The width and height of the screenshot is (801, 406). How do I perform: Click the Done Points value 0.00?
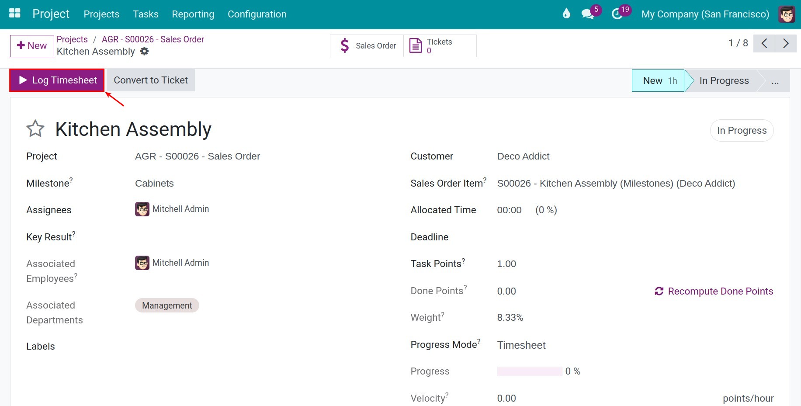[506, 291]
